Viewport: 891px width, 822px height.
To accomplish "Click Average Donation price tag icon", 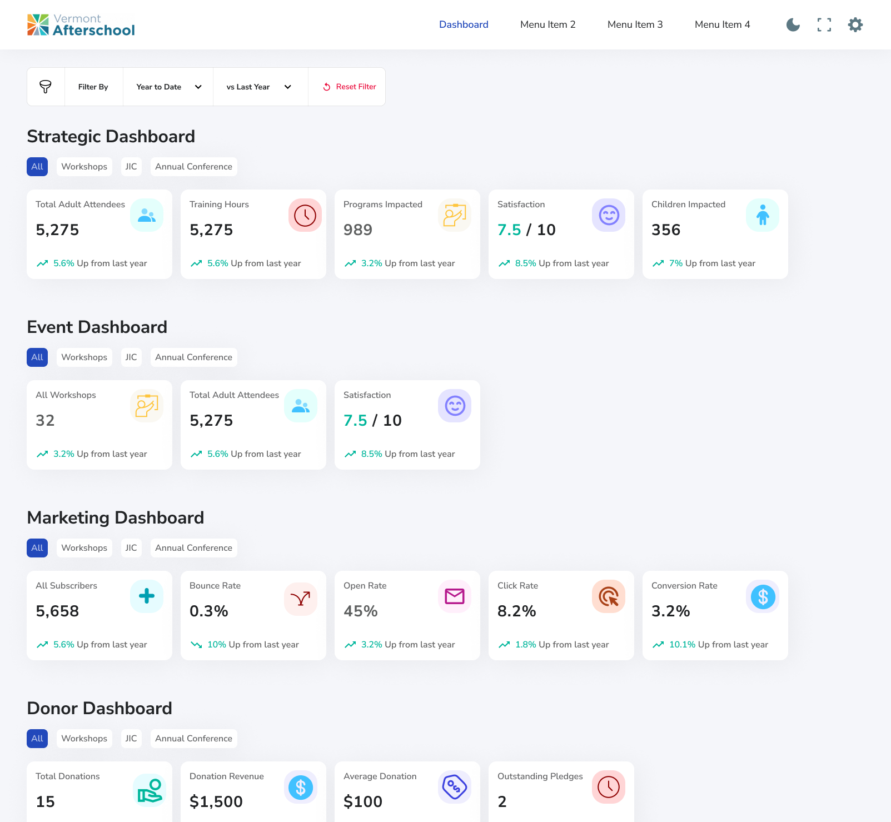I will [x=455, y=787].
